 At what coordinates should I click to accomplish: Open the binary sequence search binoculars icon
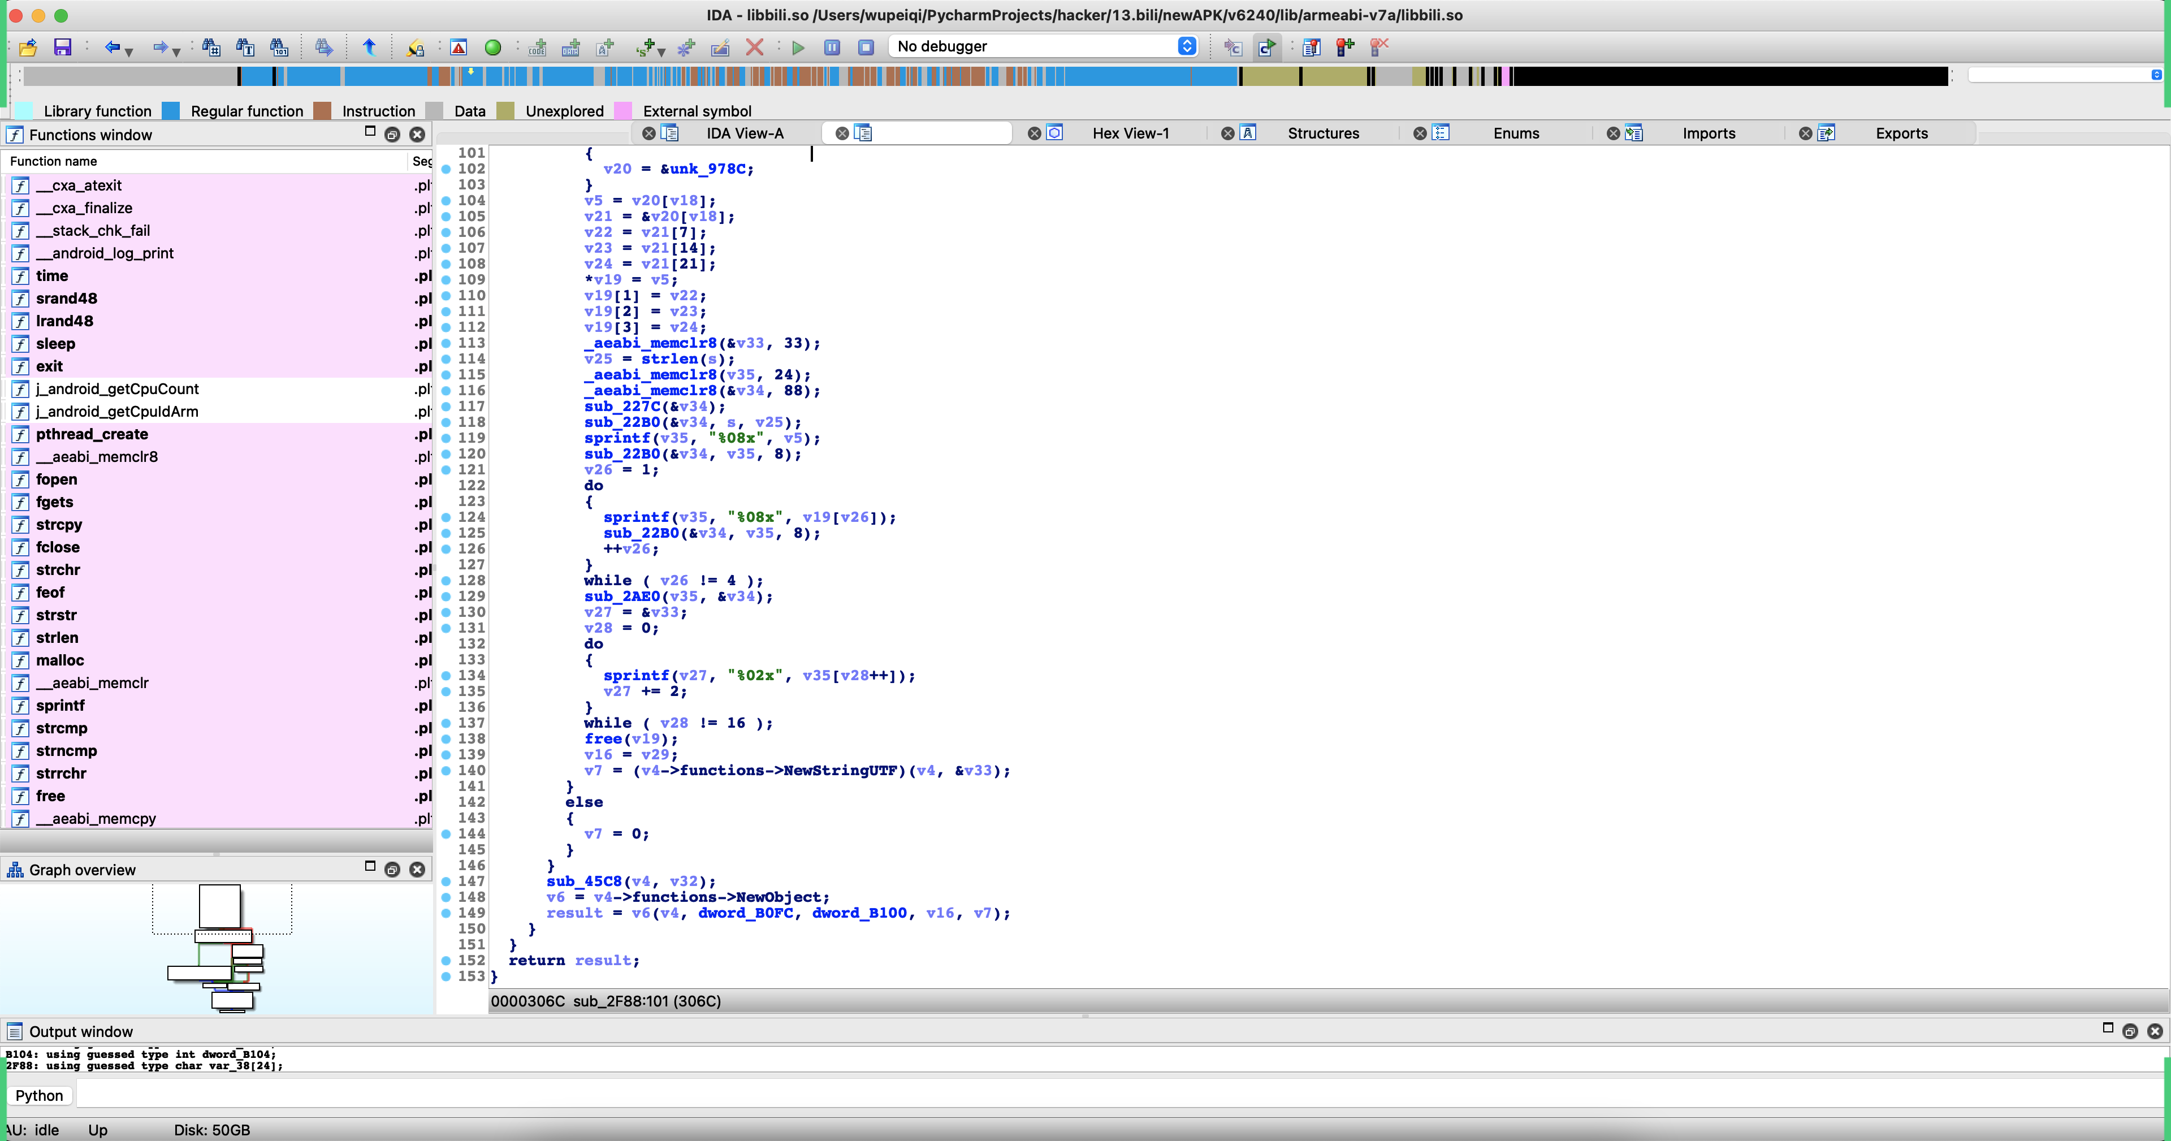pos(279,47)
